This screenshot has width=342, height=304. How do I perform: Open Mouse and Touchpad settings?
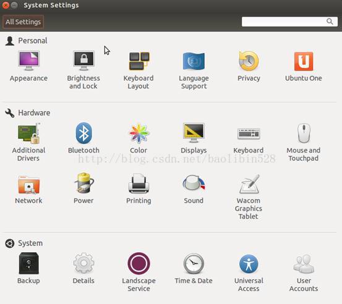coord(304,142)
